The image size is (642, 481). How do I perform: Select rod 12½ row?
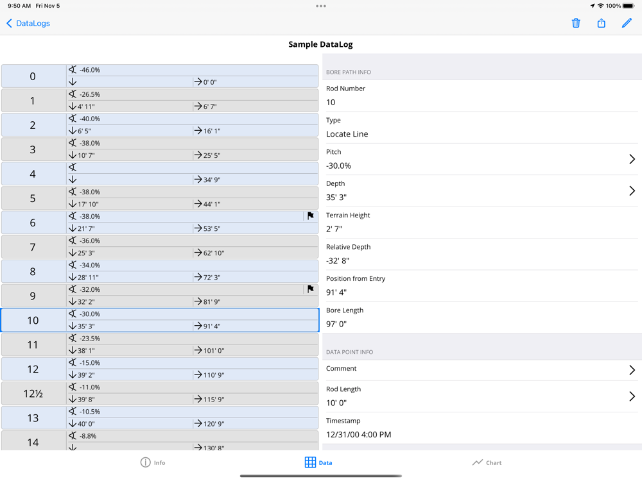(x=33, y=393)
